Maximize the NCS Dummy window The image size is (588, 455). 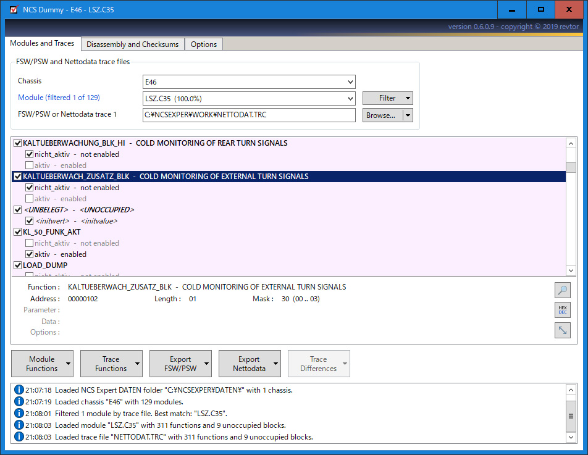[x=541, y=9]
